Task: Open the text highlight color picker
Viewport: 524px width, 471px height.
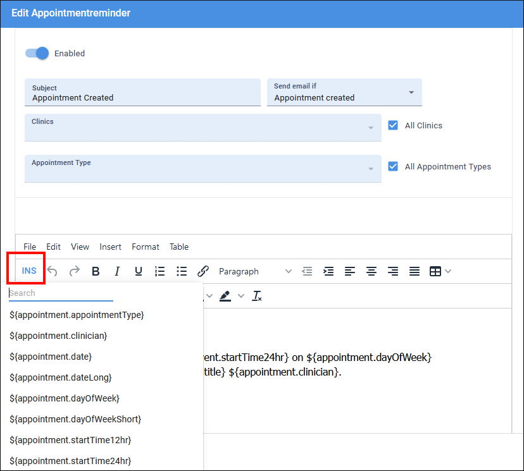Action: [x=225, y=295]
